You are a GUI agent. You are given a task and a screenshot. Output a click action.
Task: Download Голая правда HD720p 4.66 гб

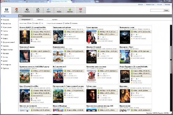[108, 32]
